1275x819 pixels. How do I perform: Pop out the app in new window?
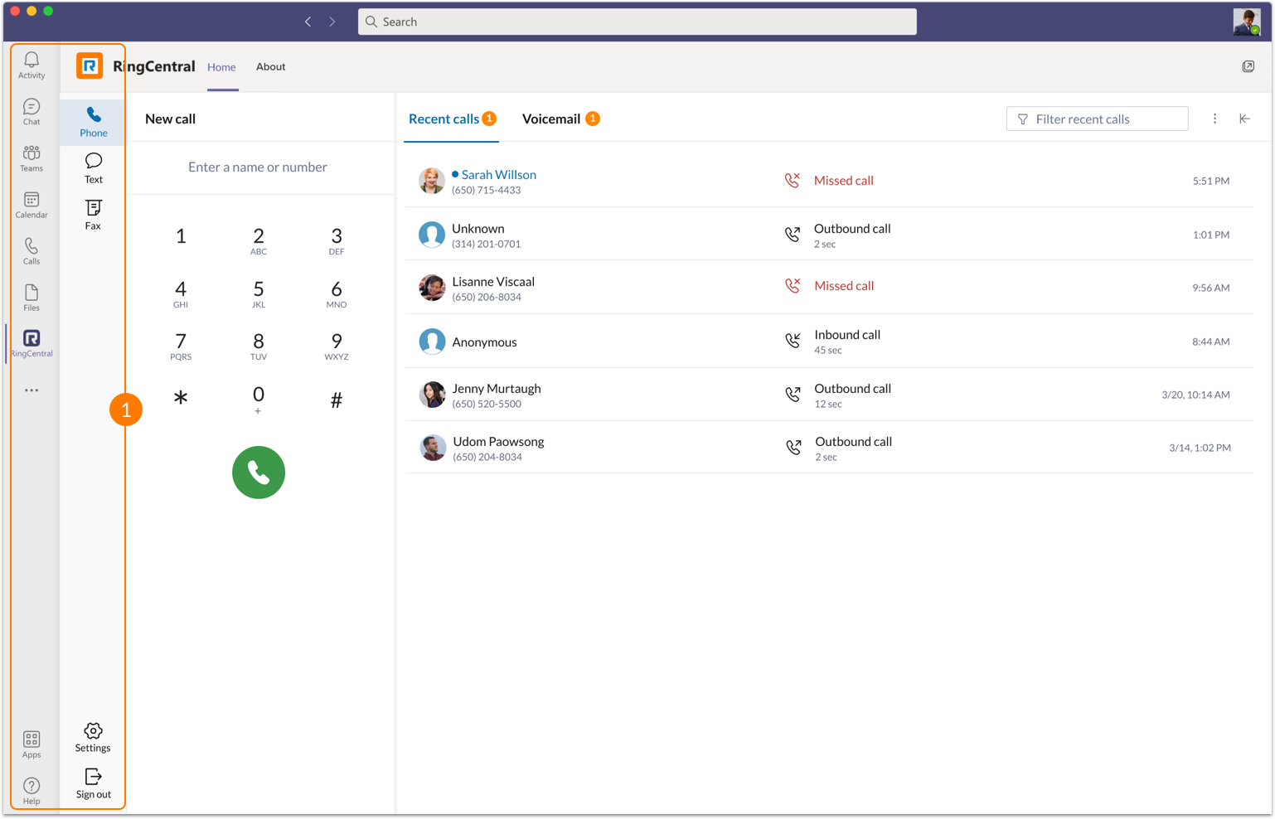click(x=1248, y=66)
